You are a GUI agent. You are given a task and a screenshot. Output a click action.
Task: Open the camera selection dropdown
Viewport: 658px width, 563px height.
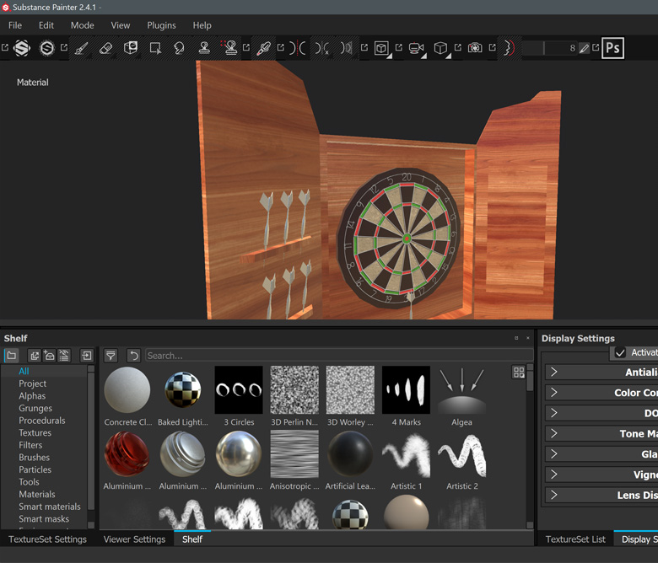(416, 48)
